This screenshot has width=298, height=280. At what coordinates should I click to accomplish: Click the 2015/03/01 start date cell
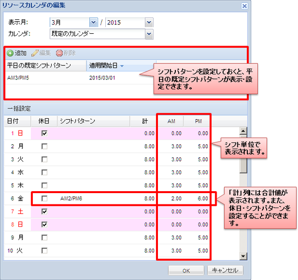(102, 78)
